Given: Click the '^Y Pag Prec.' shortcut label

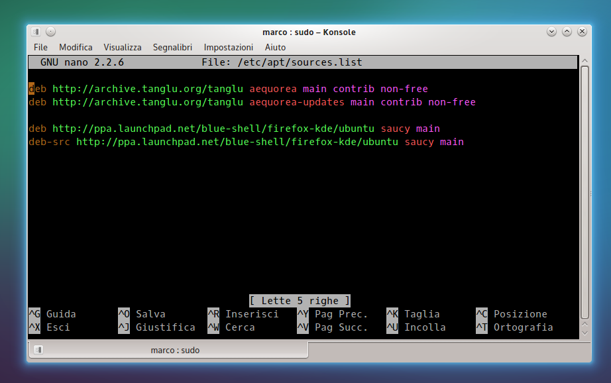Looking at the screenshot, I should click(333, 314).
